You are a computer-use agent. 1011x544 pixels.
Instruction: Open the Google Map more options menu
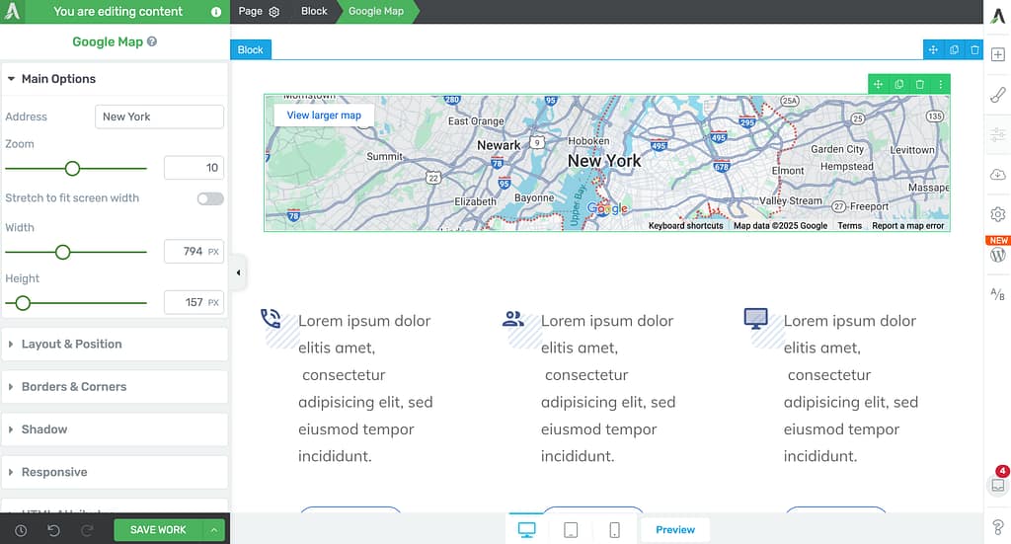[x=941, y=84]
